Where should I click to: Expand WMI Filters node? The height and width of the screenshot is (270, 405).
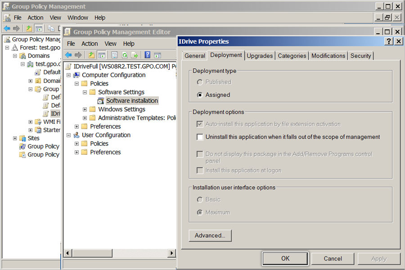click(x=31, y=121)
